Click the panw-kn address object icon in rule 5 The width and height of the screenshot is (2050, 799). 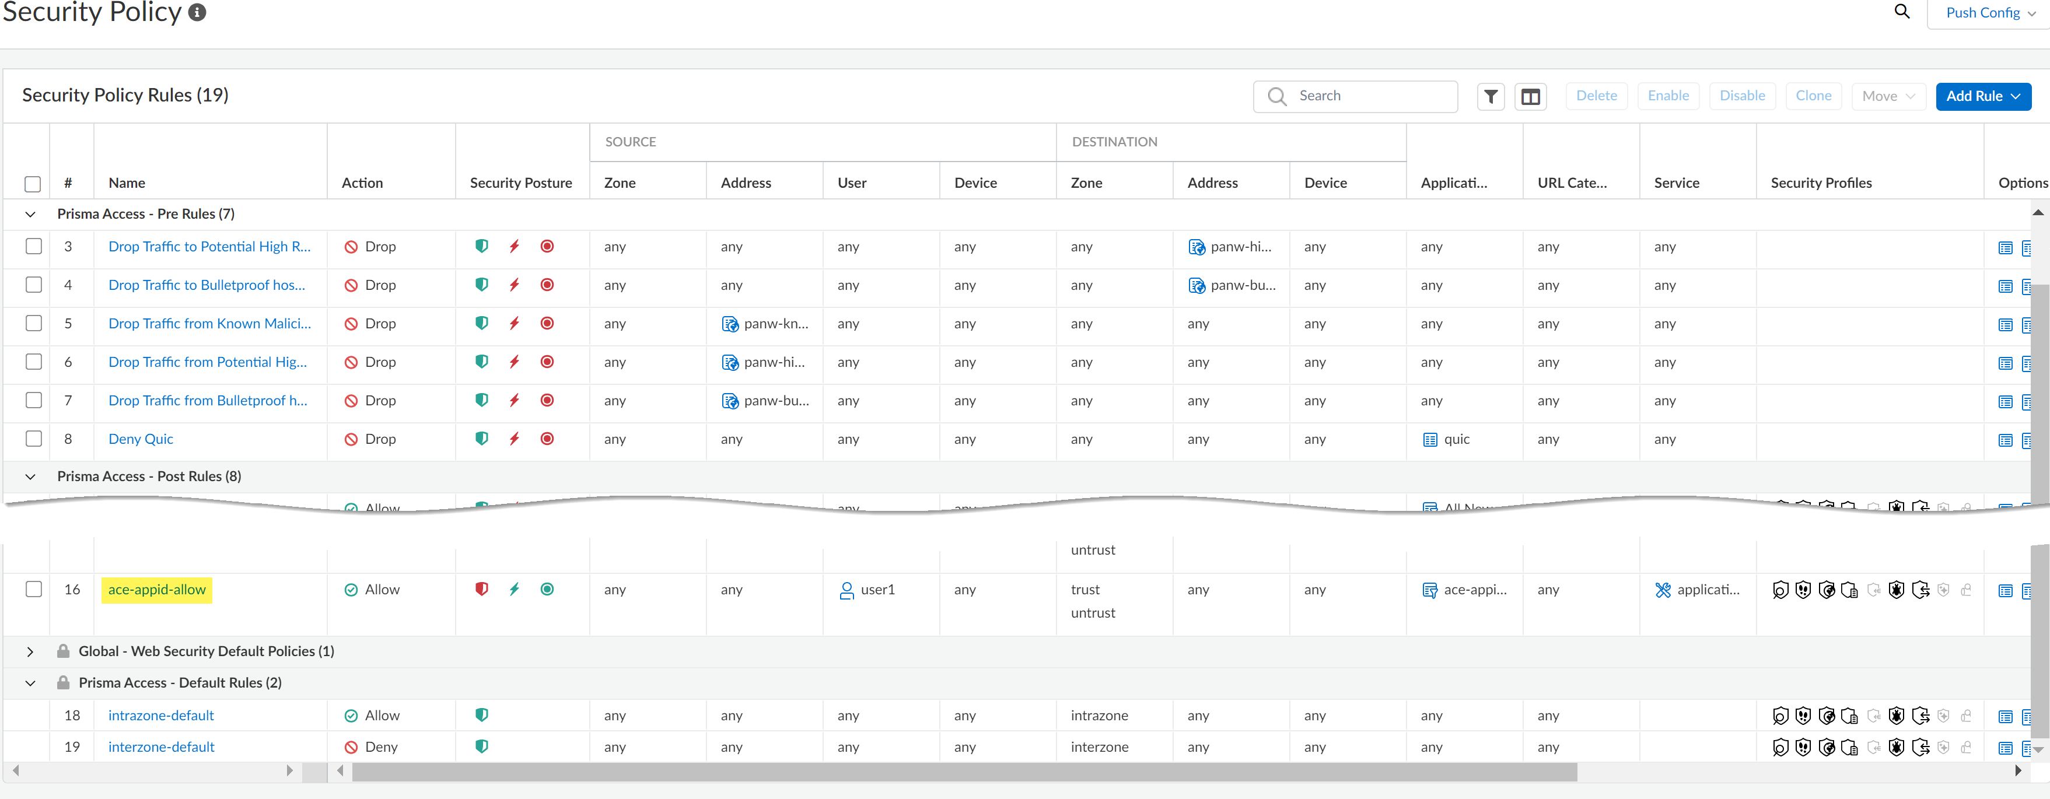click(x=730, y=324)
